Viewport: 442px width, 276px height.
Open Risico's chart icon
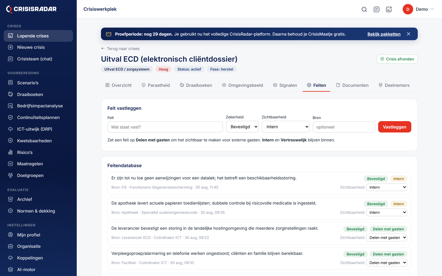pos(10,152)
